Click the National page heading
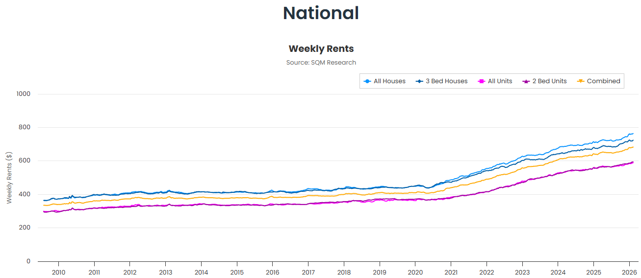641x278 pixels. [321, 13]
